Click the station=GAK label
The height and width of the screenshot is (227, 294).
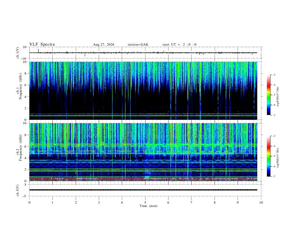coord(138,45)
